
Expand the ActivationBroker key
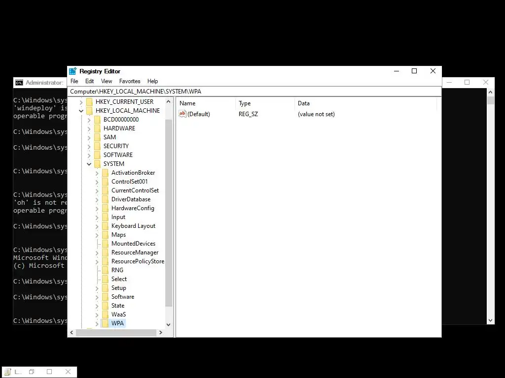97,173
